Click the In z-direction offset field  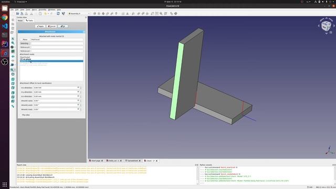pyautogui.click(x=56, y=97)
